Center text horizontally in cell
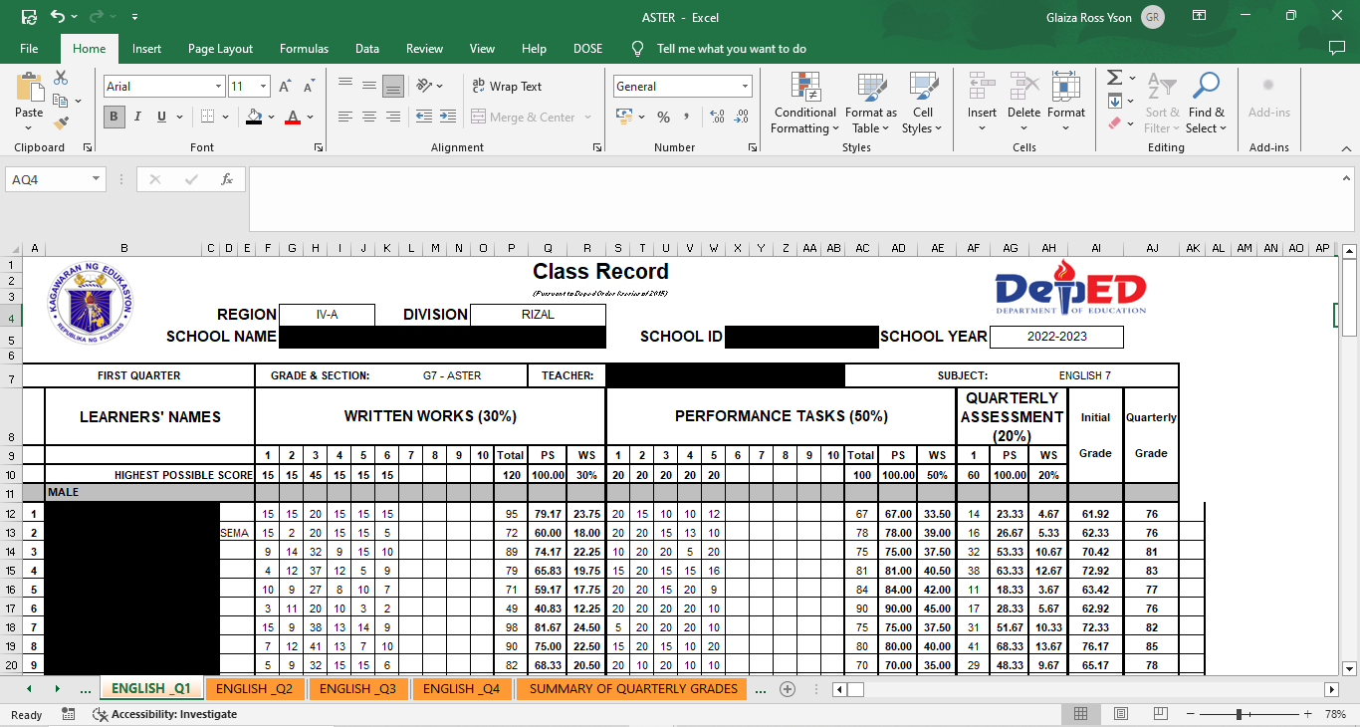 click(369, 117)
